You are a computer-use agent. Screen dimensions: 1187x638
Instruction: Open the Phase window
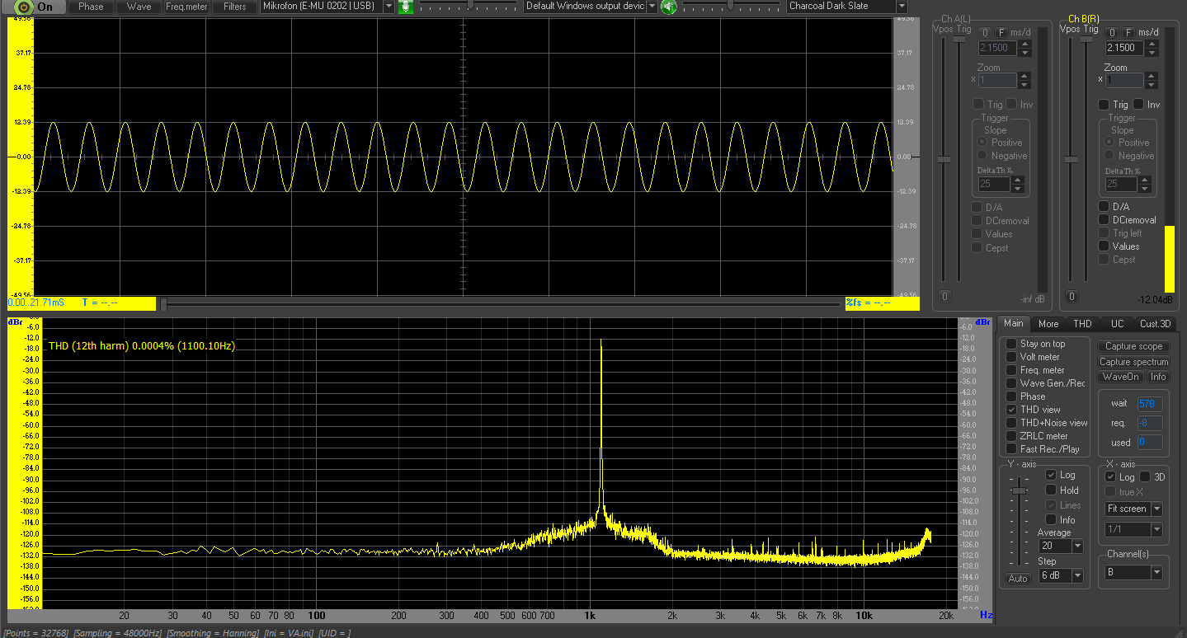91,7
